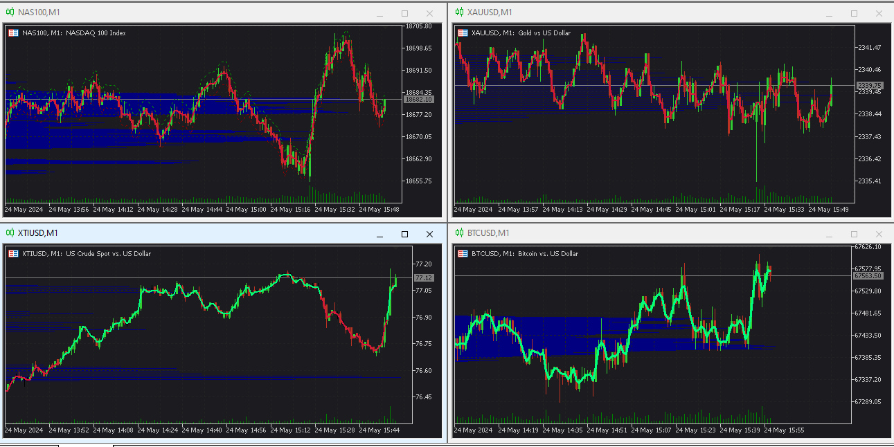The height and width of the screenshot is (447, 894).
Task: Click the candlestick icon in XTIUSD,M1 title bar
Action: pyautogui.click(x=10, y=233)
